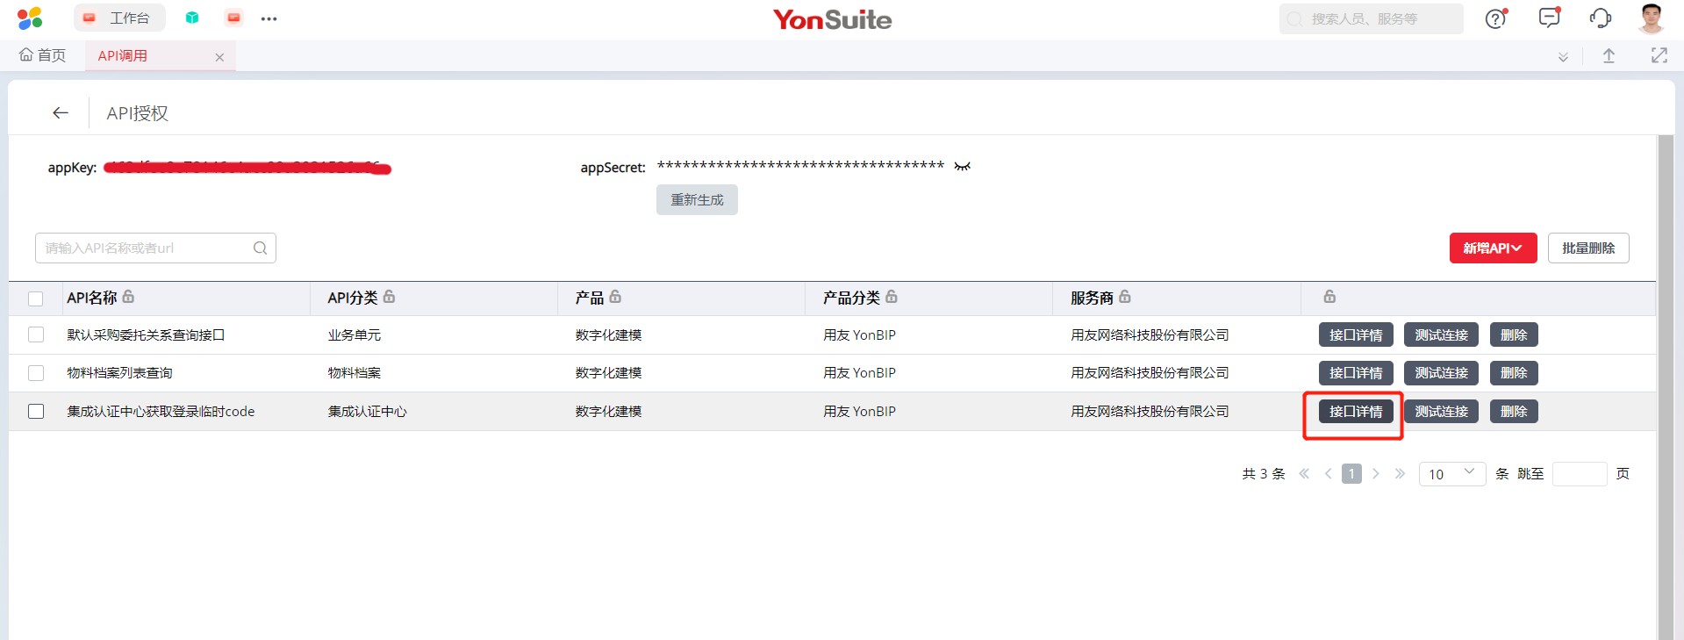View 接口详情 for 集成认证中心获取登录临时code
This screenshot has width=1684, height=640.
[1356, 412]
